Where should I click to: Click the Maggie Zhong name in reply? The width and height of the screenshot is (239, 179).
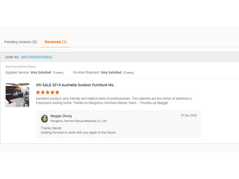[61, 116]
